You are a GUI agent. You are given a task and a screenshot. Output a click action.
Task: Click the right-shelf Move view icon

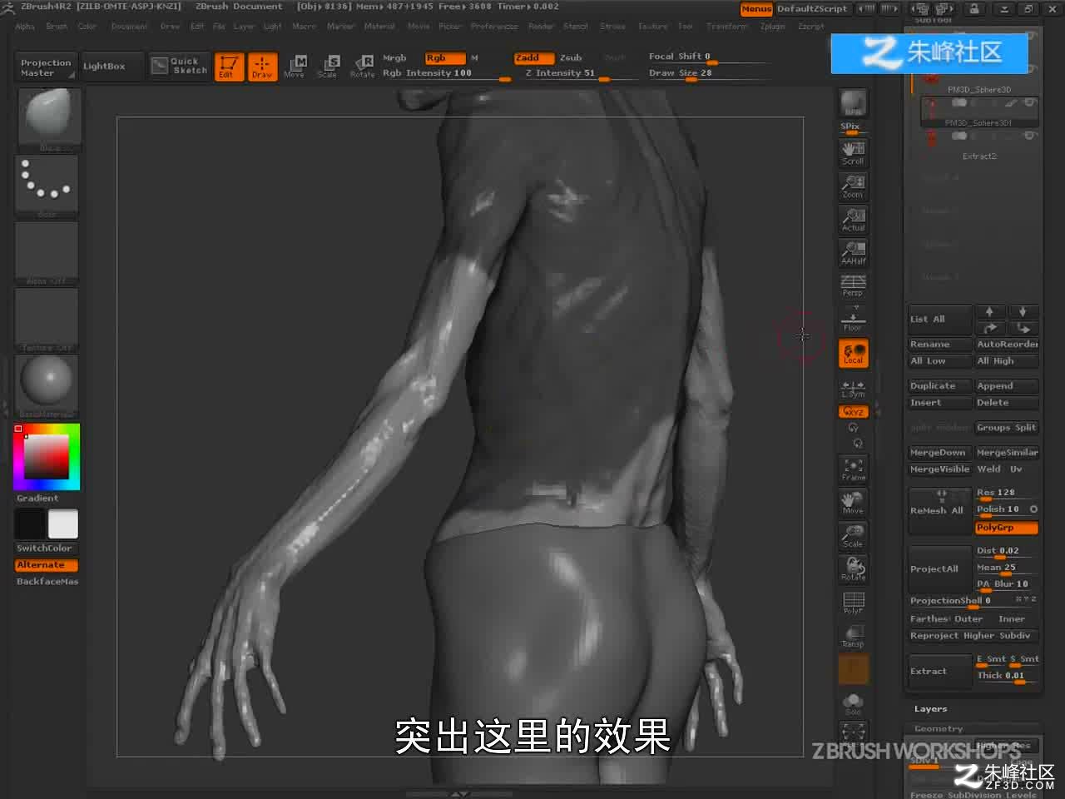853,503
